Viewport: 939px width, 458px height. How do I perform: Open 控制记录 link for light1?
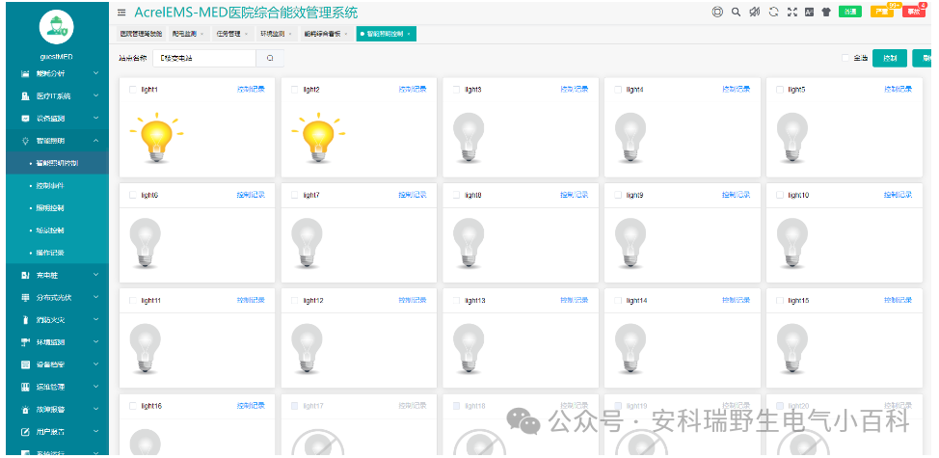tap(251, 90)
